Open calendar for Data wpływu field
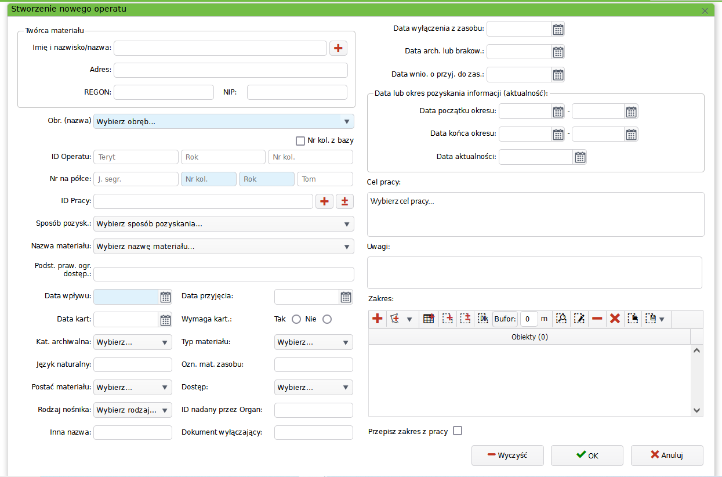Viewport: 722px width, 477px height. [x=165, y=297]
